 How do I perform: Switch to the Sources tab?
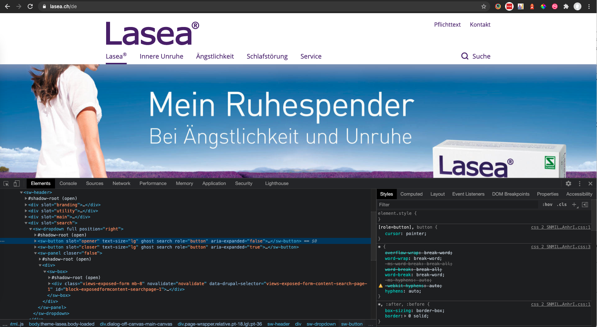click(x=94, y=184)
